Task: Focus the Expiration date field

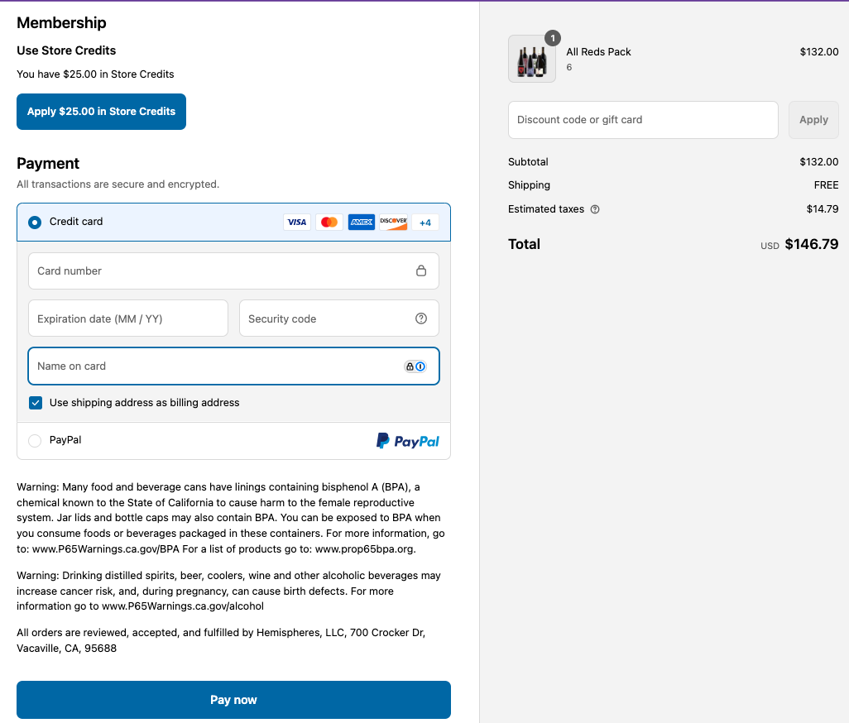Action: tap(127, 318)
